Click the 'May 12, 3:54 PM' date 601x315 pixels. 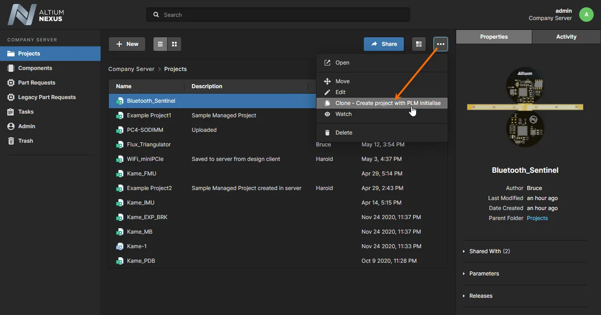(x=383, y=145)
